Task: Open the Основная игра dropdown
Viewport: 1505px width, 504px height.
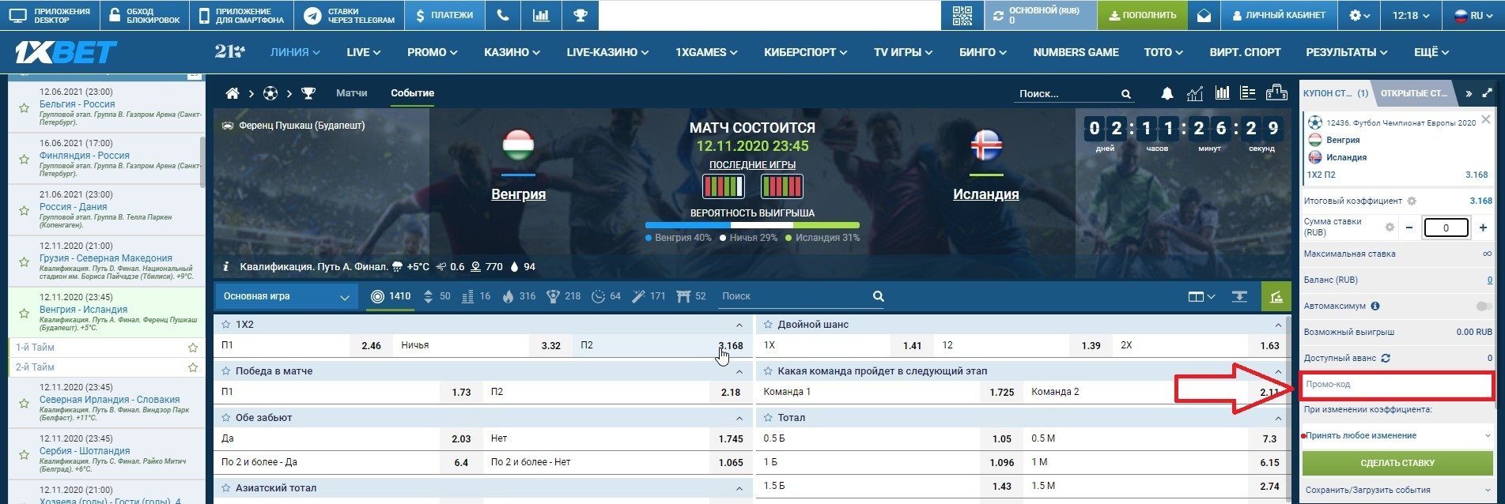Action: (x=285, y=296)
